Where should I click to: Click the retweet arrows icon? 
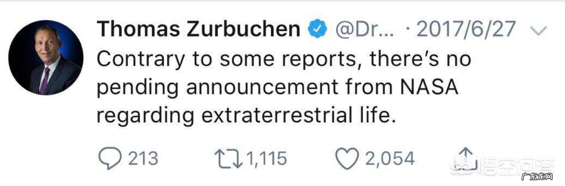(x=228, y=159)
